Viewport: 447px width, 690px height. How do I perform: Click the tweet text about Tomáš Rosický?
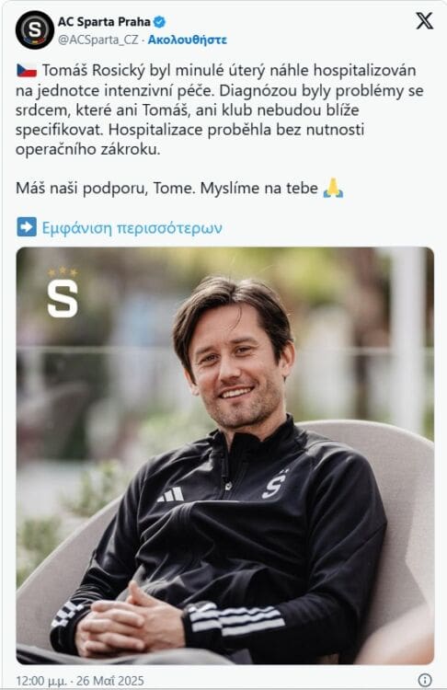click(x=219, y=109)
